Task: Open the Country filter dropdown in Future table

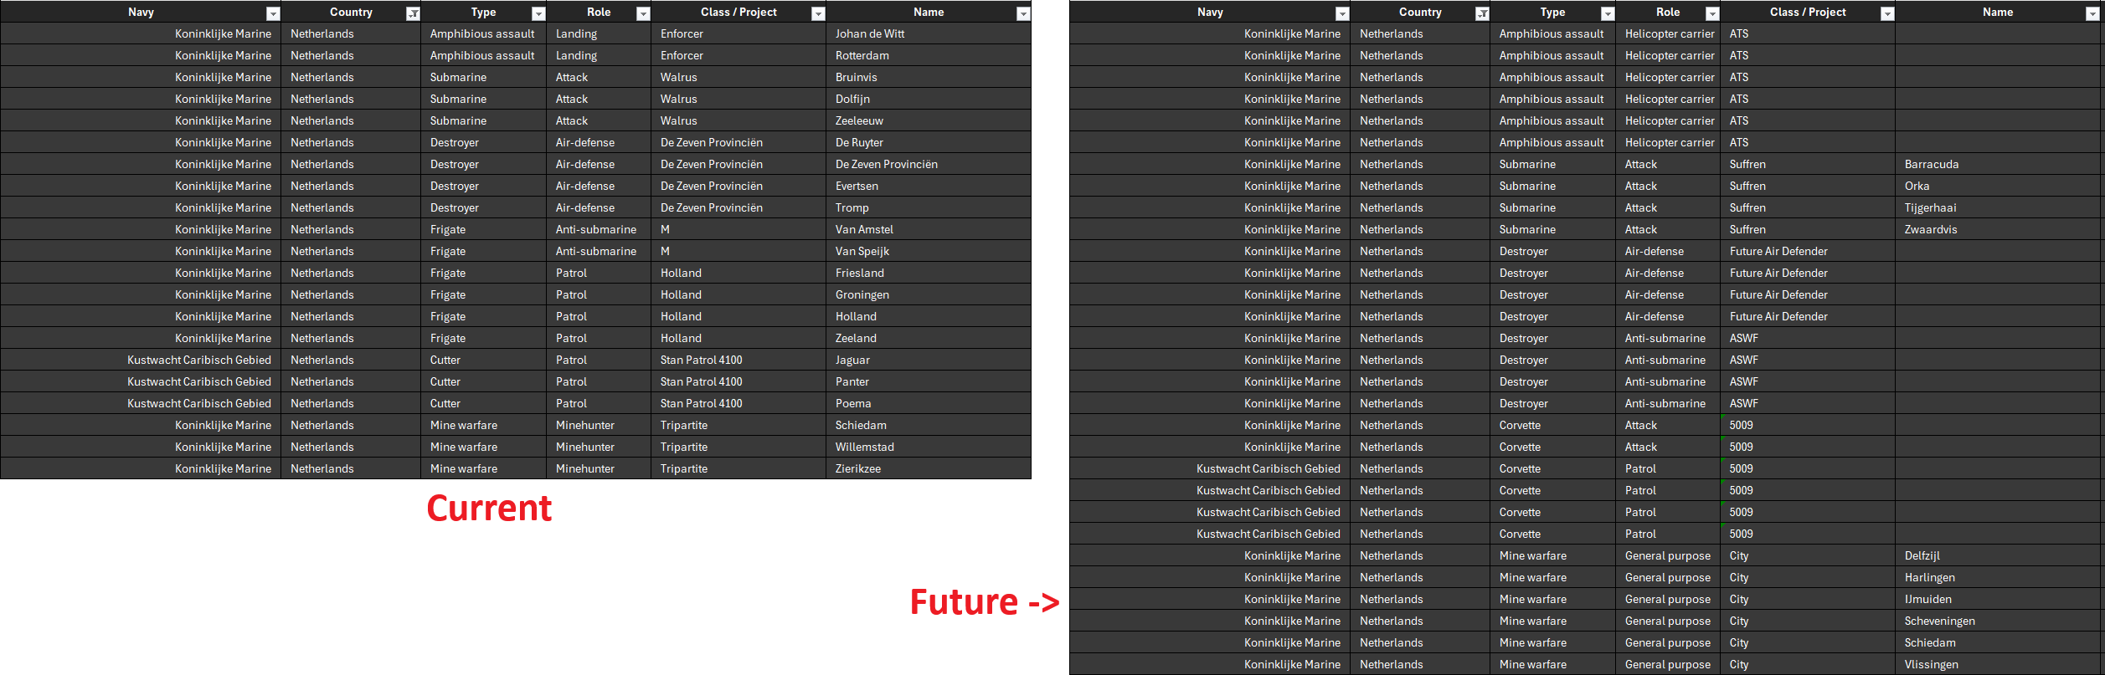Action: 1482,13
